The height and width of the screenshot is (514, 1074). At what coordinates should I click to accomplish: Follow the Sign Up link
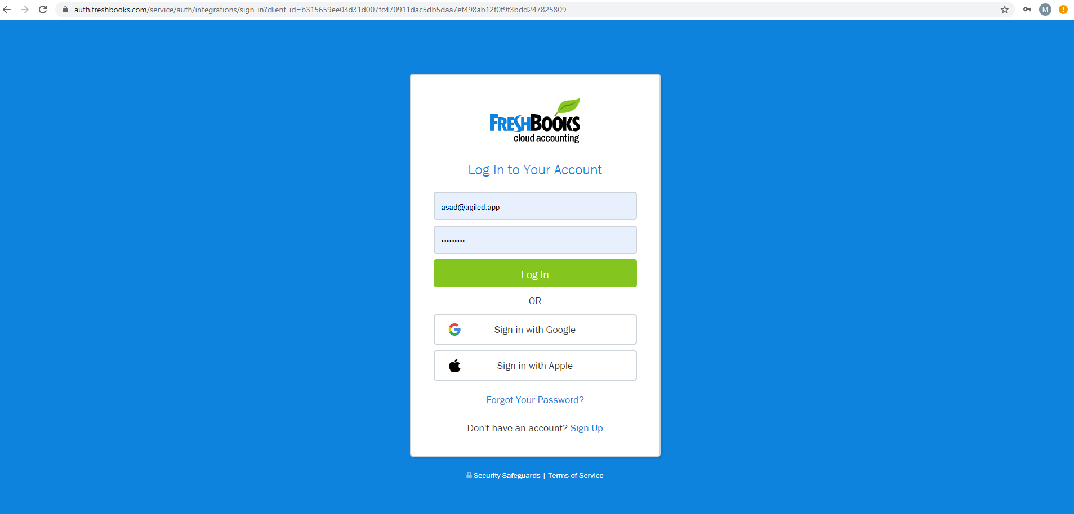[x=586, y=428]
